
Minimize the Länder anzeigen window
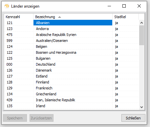[109, 6]
